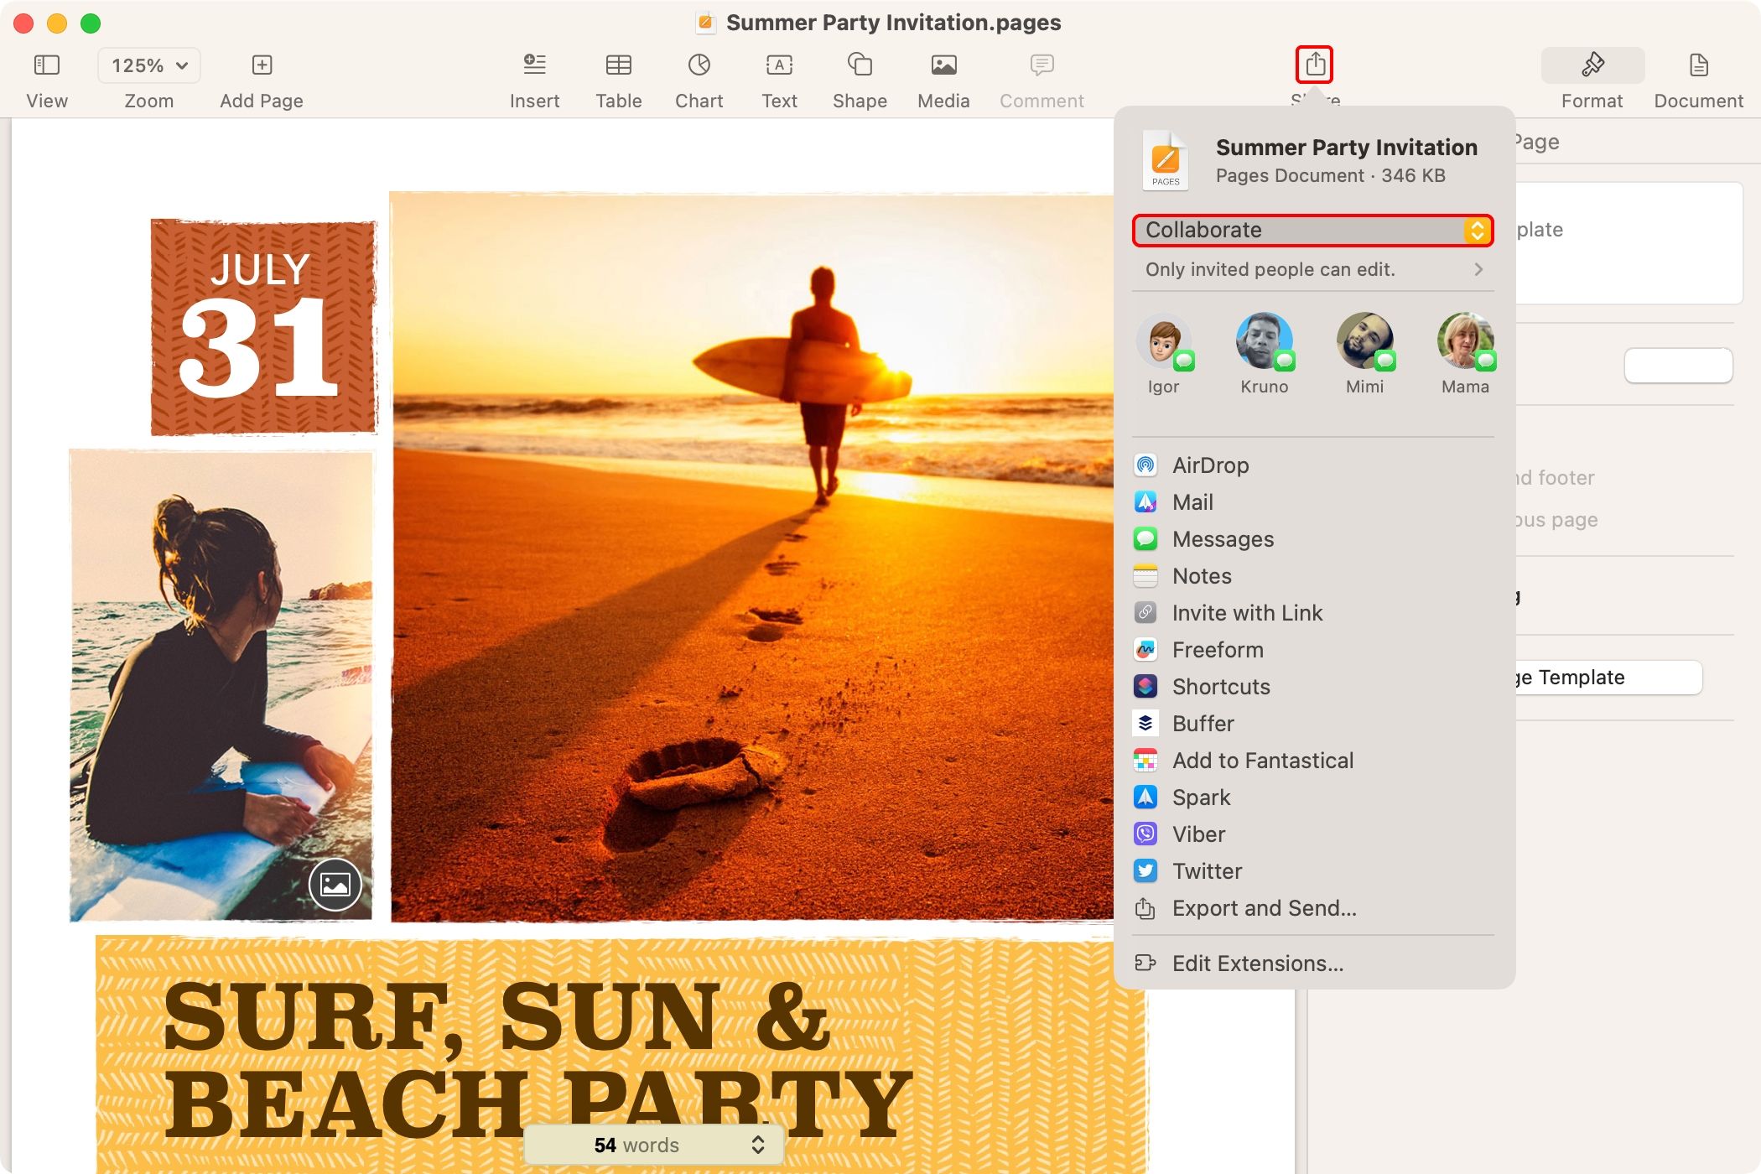Click the Add Page icon

pos(261,63)
